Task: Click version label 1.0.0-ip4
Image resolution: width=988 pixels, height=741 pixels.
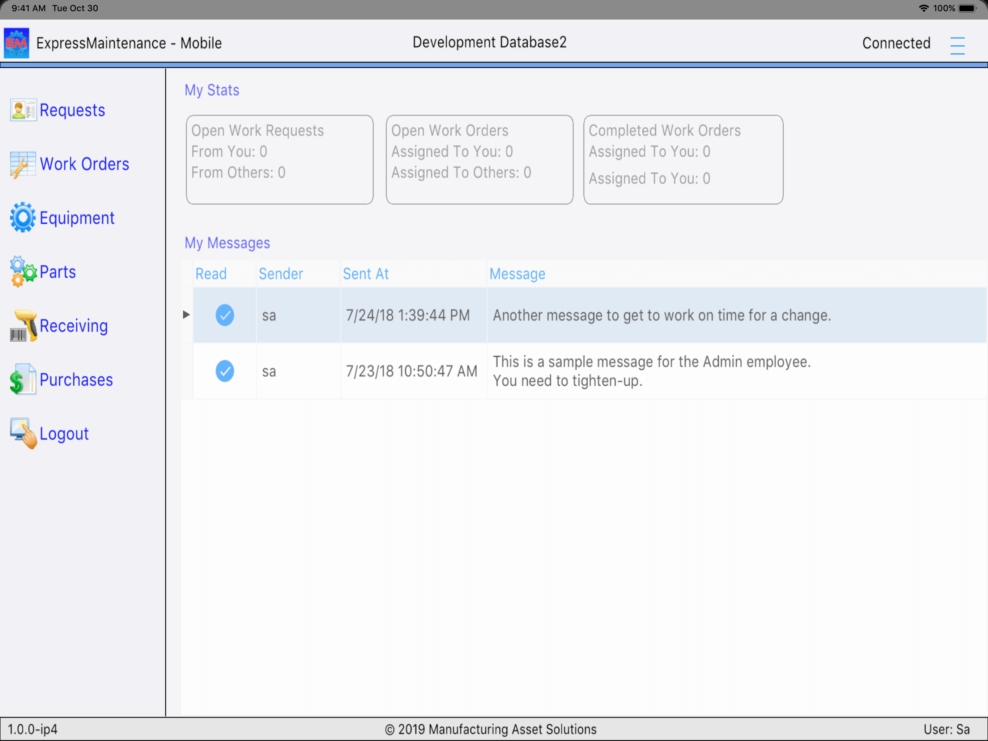Action: (33, 729)
